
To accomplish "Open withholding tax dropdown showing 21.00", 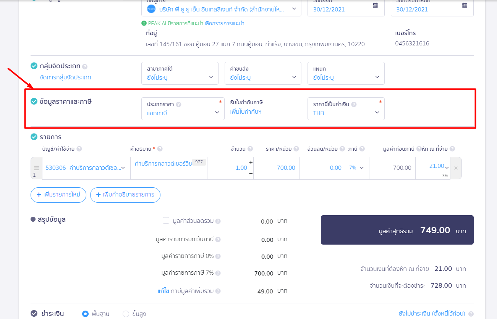I will pos(432,168).
